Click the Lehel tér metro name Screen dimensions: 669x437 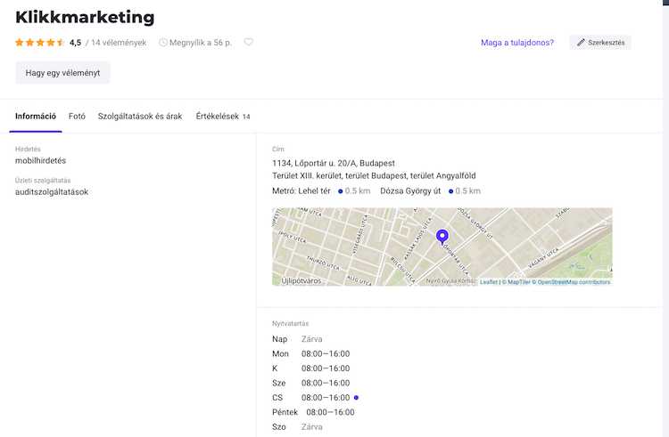pos(314,191)
